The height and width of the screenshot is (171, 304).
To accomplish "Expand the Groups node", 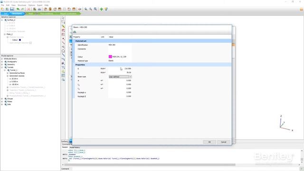I will pos(2,99).
